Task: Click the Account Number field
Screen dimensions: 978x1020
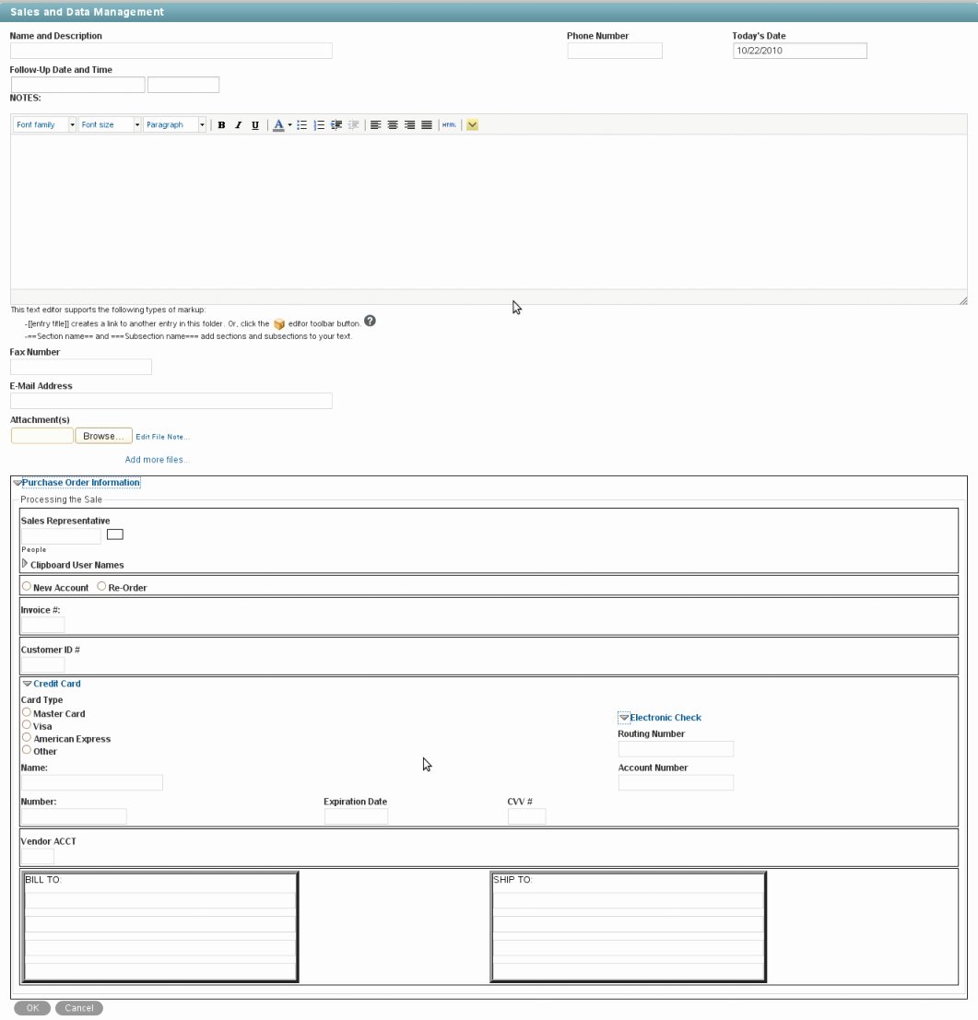Action: pyautogui.click(x=676, y=782)
